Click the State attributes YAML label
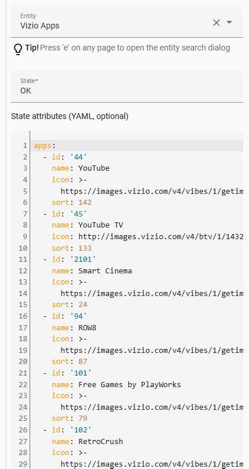 [x=70, y=116]
